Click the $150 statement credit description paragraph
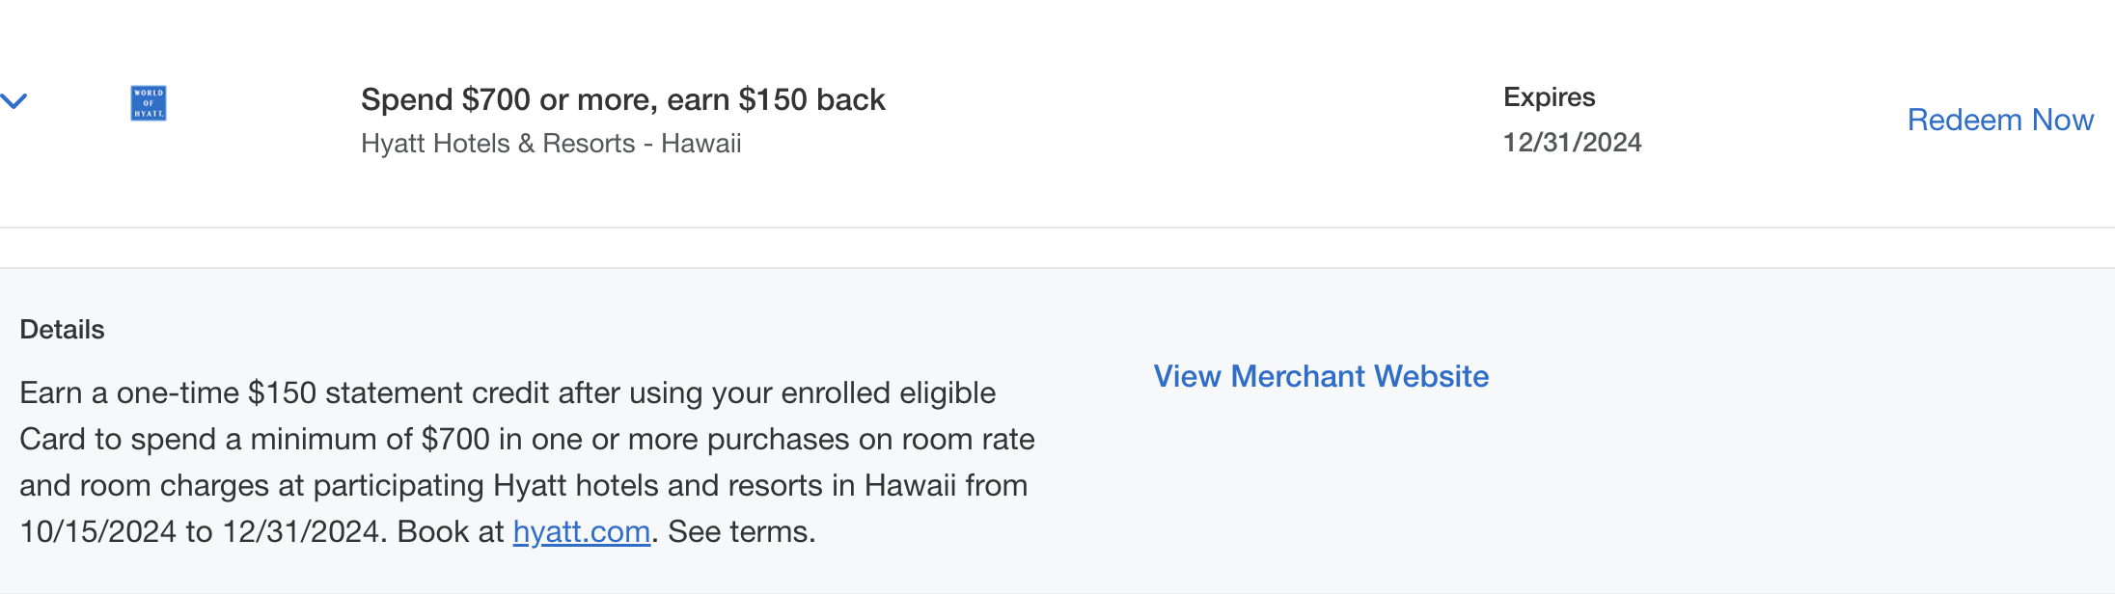 pyautogui.click(x=527, y=461)
